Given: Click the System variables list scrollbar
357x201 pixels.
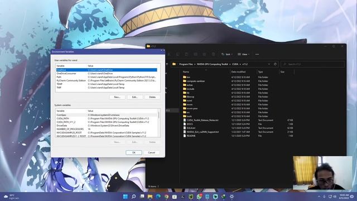Looking at the screenshot, I should click(x=158, y=115).
